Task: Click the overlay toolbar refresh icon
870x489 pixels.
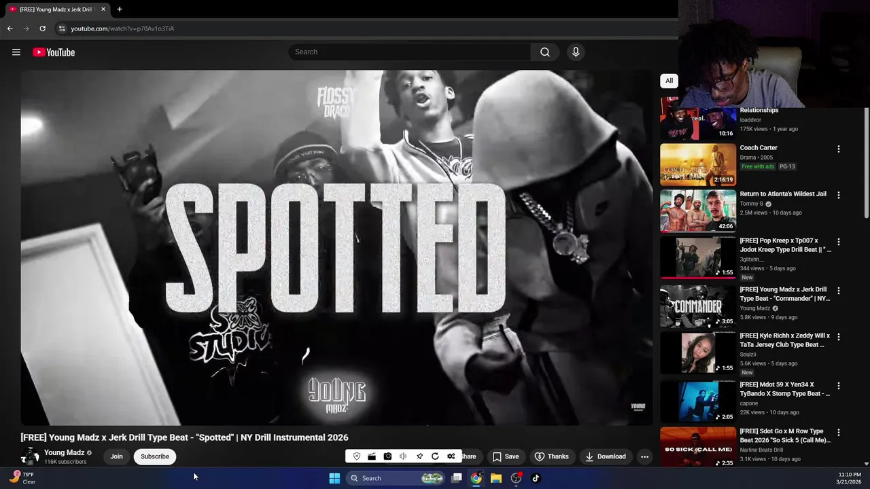Action: pos(435,456)
